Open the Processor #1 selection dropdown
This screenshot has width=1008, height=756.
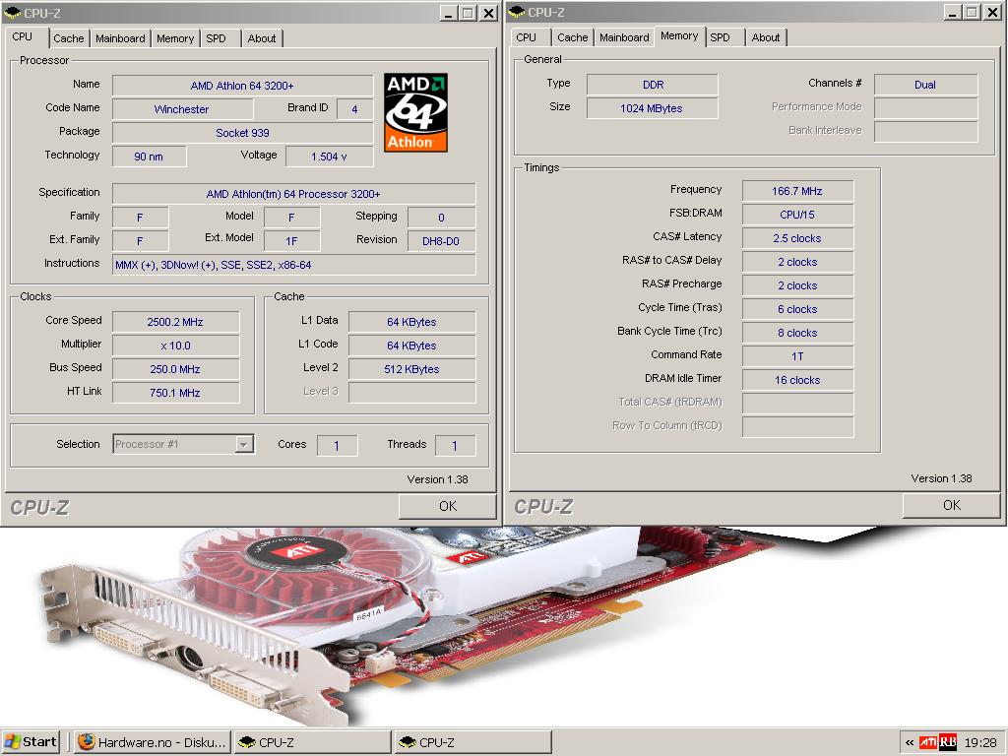click(244, 444)
